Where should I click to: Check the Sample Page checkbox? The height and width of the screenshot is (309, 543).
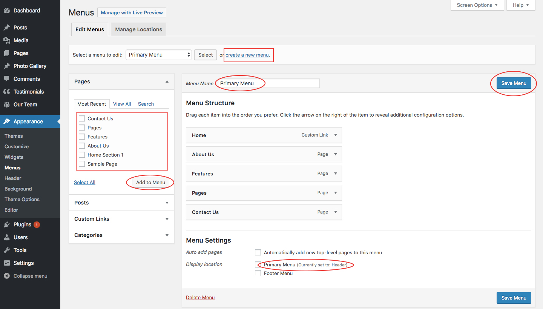(x=82, y=164)
